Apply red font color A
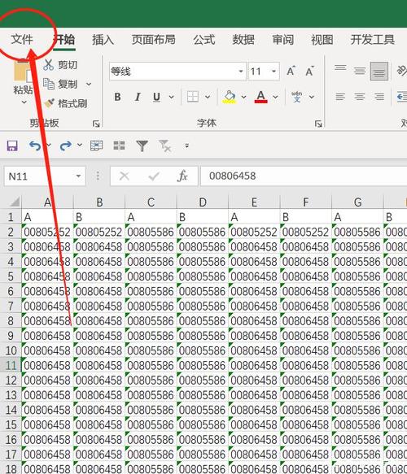This screenshot has width=407, height=474. [x=260, y=97]
